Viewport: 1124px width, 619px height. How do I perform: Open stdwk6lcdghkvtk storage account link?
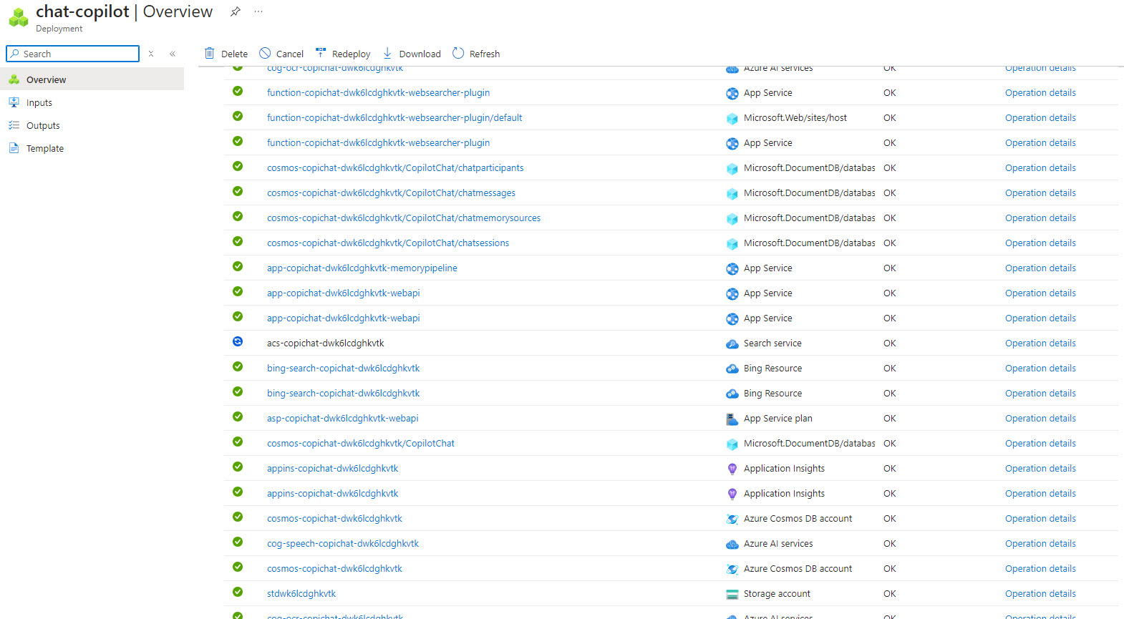(x=301, y=594)
